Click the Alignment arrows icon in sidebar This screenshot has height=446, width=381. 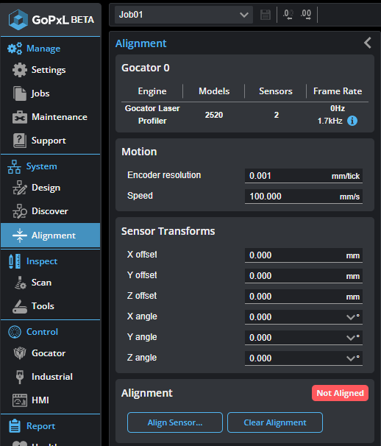(x=20, y=236)
